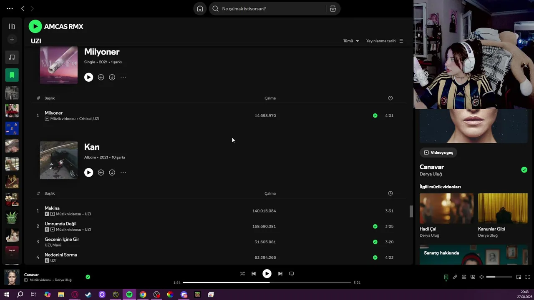The height and width of the screenshot is (300, 534).
Task: Open the Home page icon
Action: [200, 9]
